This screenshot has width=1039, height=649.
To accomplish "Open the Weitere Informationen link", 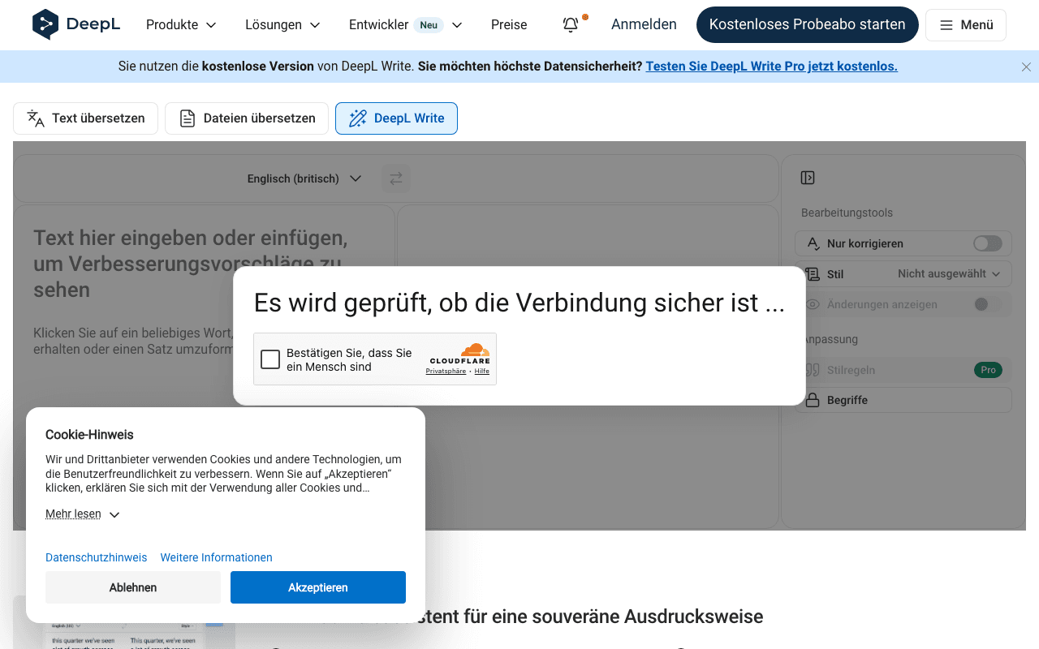I will (217, 557).
